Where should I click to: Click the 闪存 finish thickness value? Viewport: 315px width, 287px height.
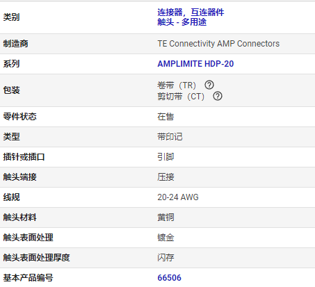click(x=165, y=258)
